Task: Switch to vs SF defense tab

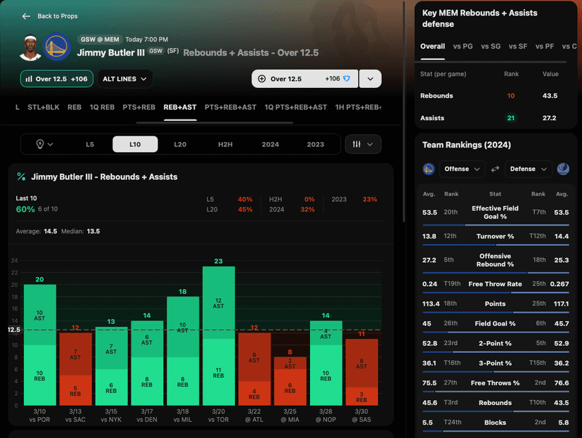Action: pos(518,46)
